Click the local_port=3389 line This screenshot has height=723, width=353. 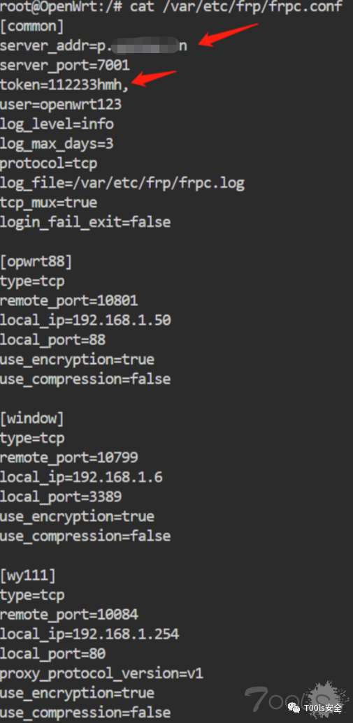click(x=61, y=497)
